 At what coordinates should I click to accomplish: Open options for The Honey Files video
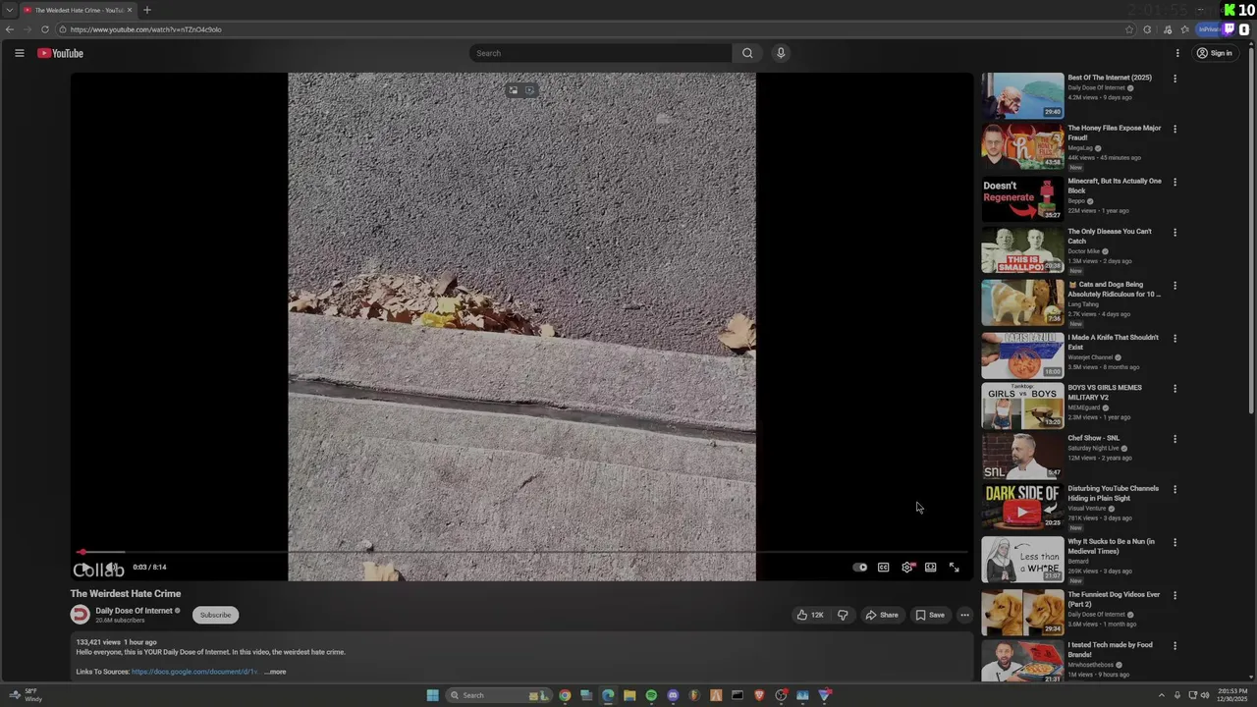tap(1175, 129)
